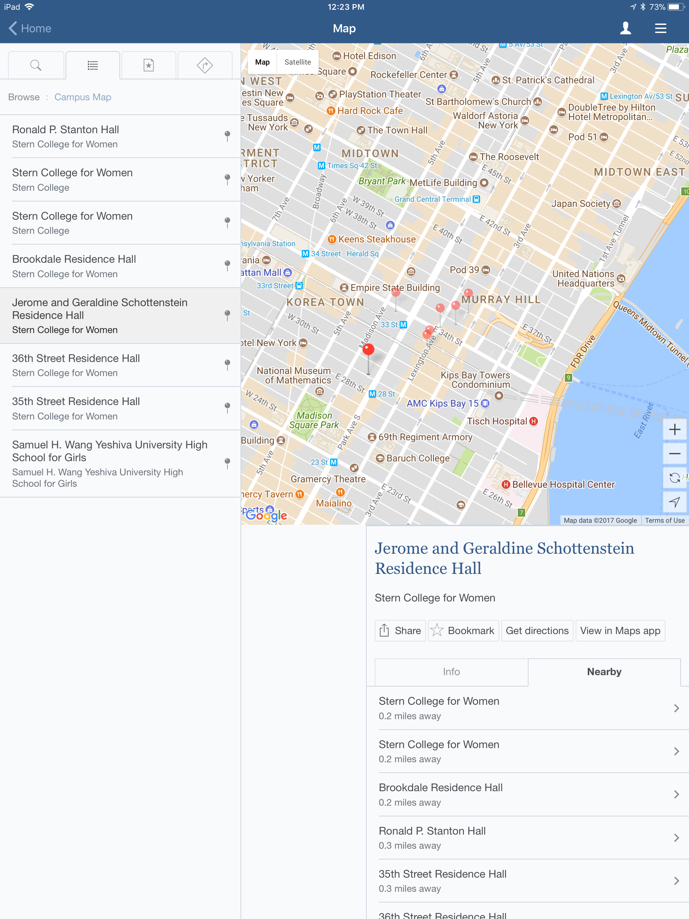Screen dimensions: 689x919
Task: Get directions to this location
Action: click(x=537, y=631)
